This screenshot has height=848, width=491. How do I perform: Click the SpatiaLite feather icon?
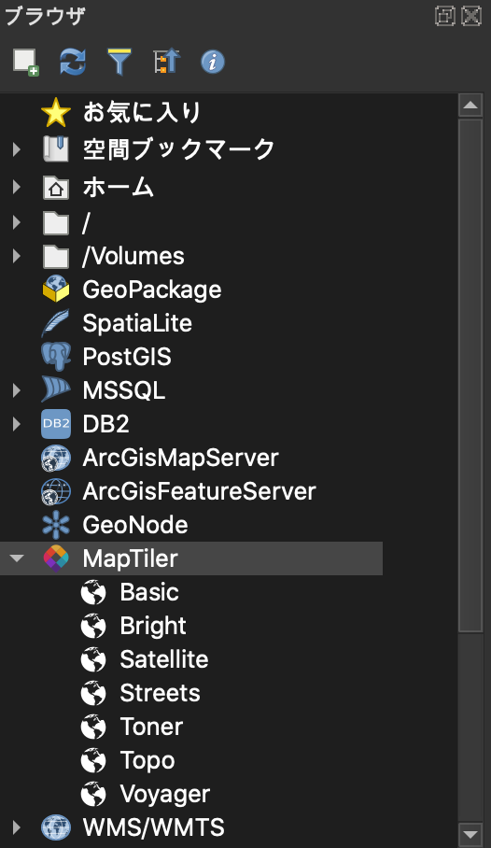coord(56,323)
